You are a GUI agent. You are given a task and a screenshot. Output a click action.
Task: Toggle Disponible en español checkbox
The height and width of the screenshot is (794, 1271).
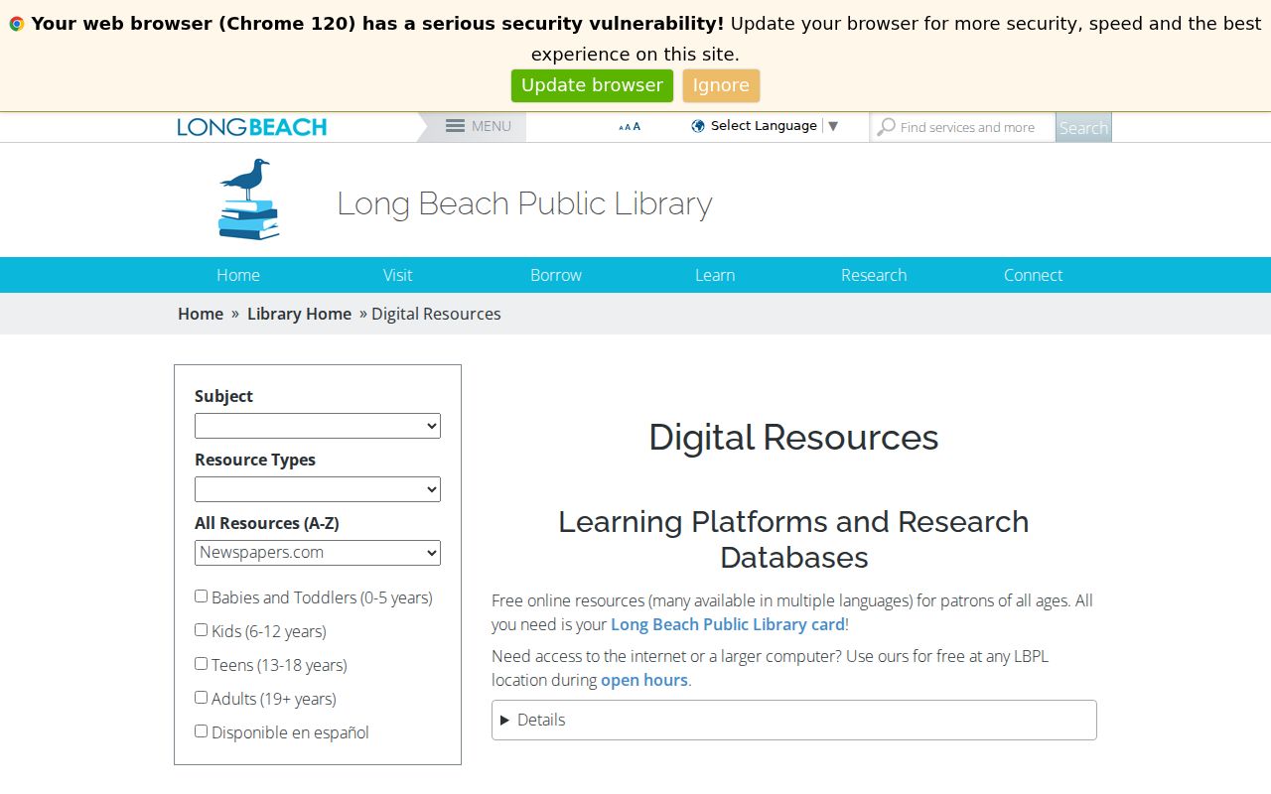coord(201,731)
